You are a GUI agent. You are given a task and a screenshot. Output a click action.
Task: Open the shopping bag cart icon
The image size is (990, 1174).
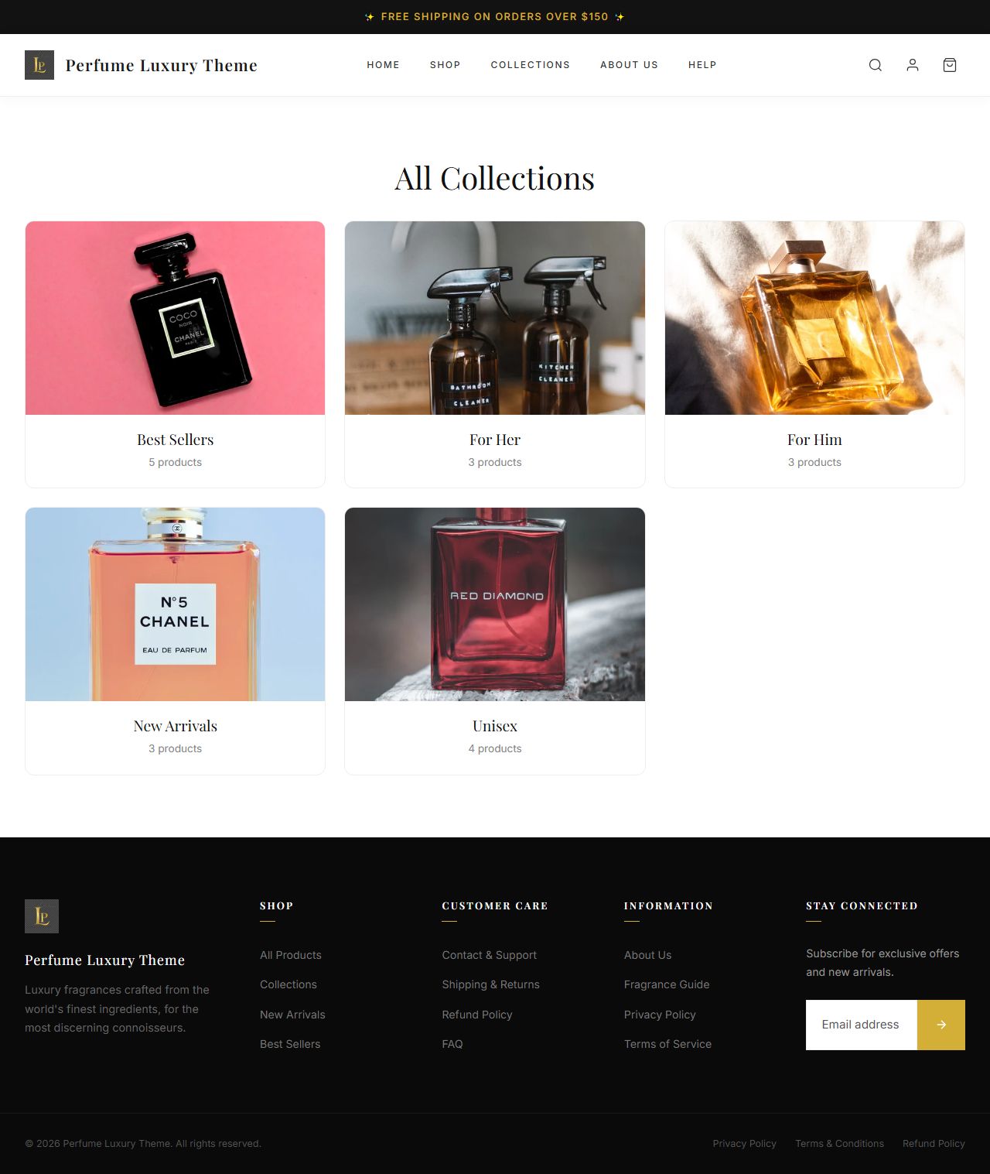point(950,65)
